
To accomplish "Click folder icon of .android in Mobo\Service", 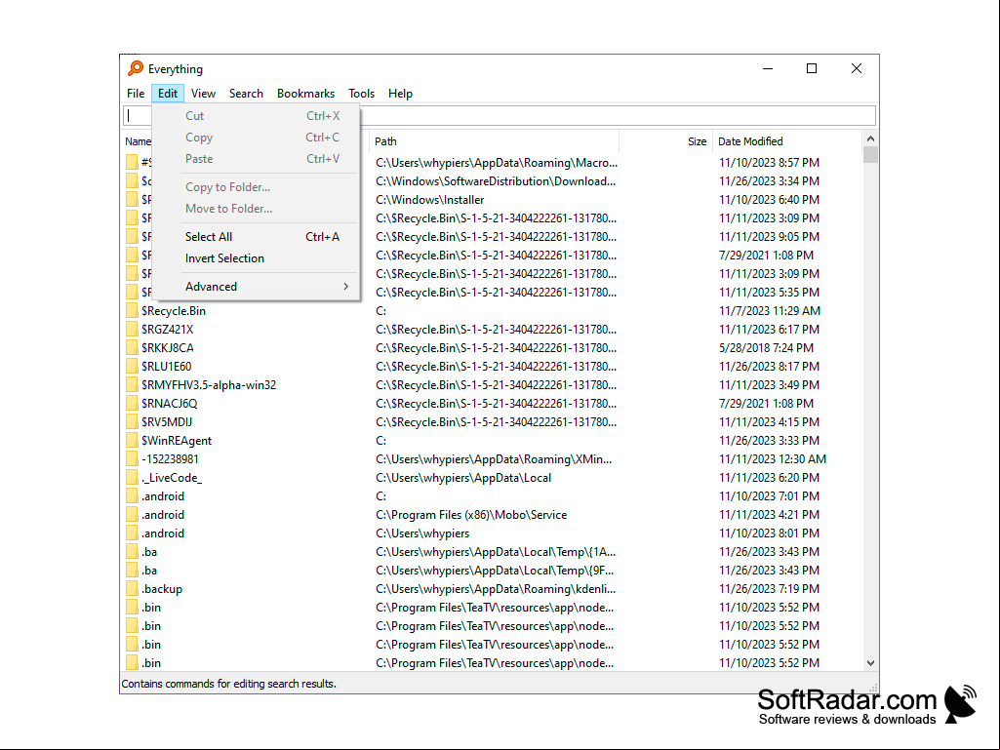I will pyautogui.click(x=132, y=515).
